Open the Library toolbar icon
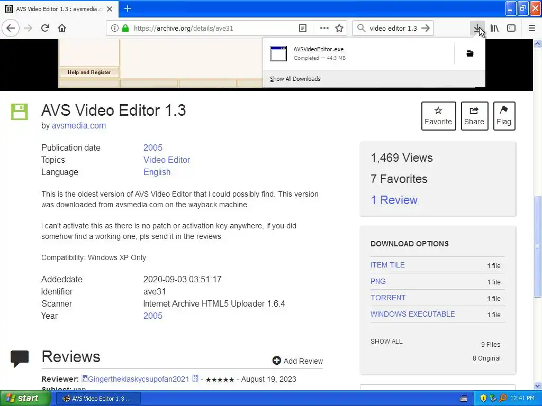This screenshot has width=542, height=406. [x=494, y=28]
